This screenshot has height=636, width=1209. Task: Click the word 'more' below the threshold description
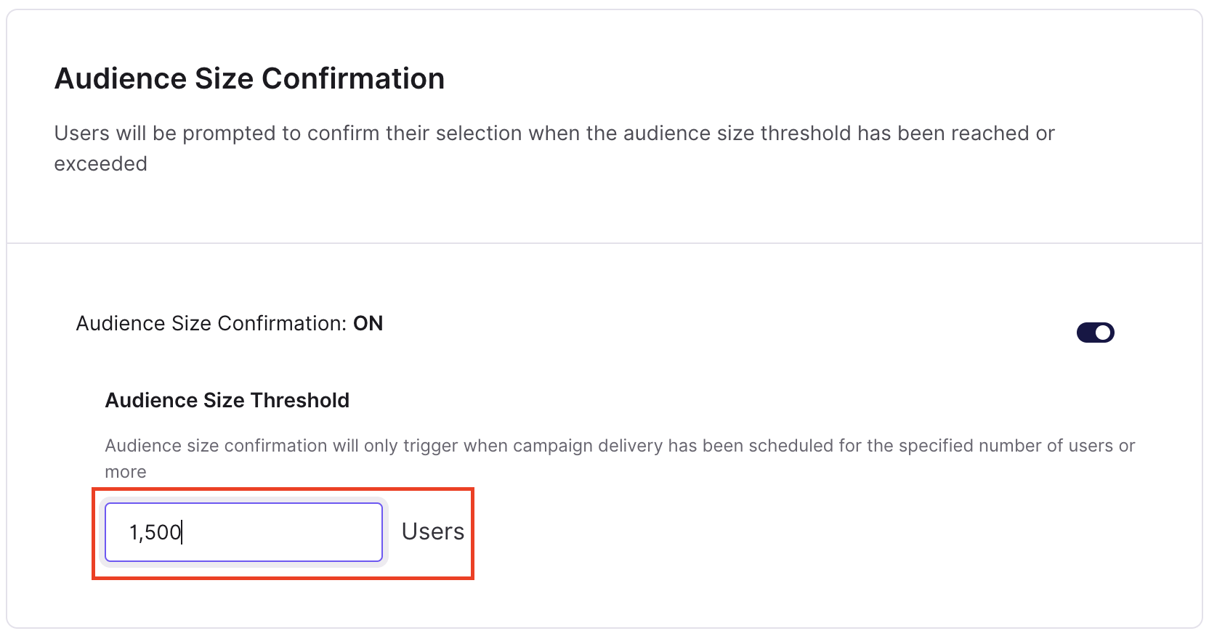[126, 472]
